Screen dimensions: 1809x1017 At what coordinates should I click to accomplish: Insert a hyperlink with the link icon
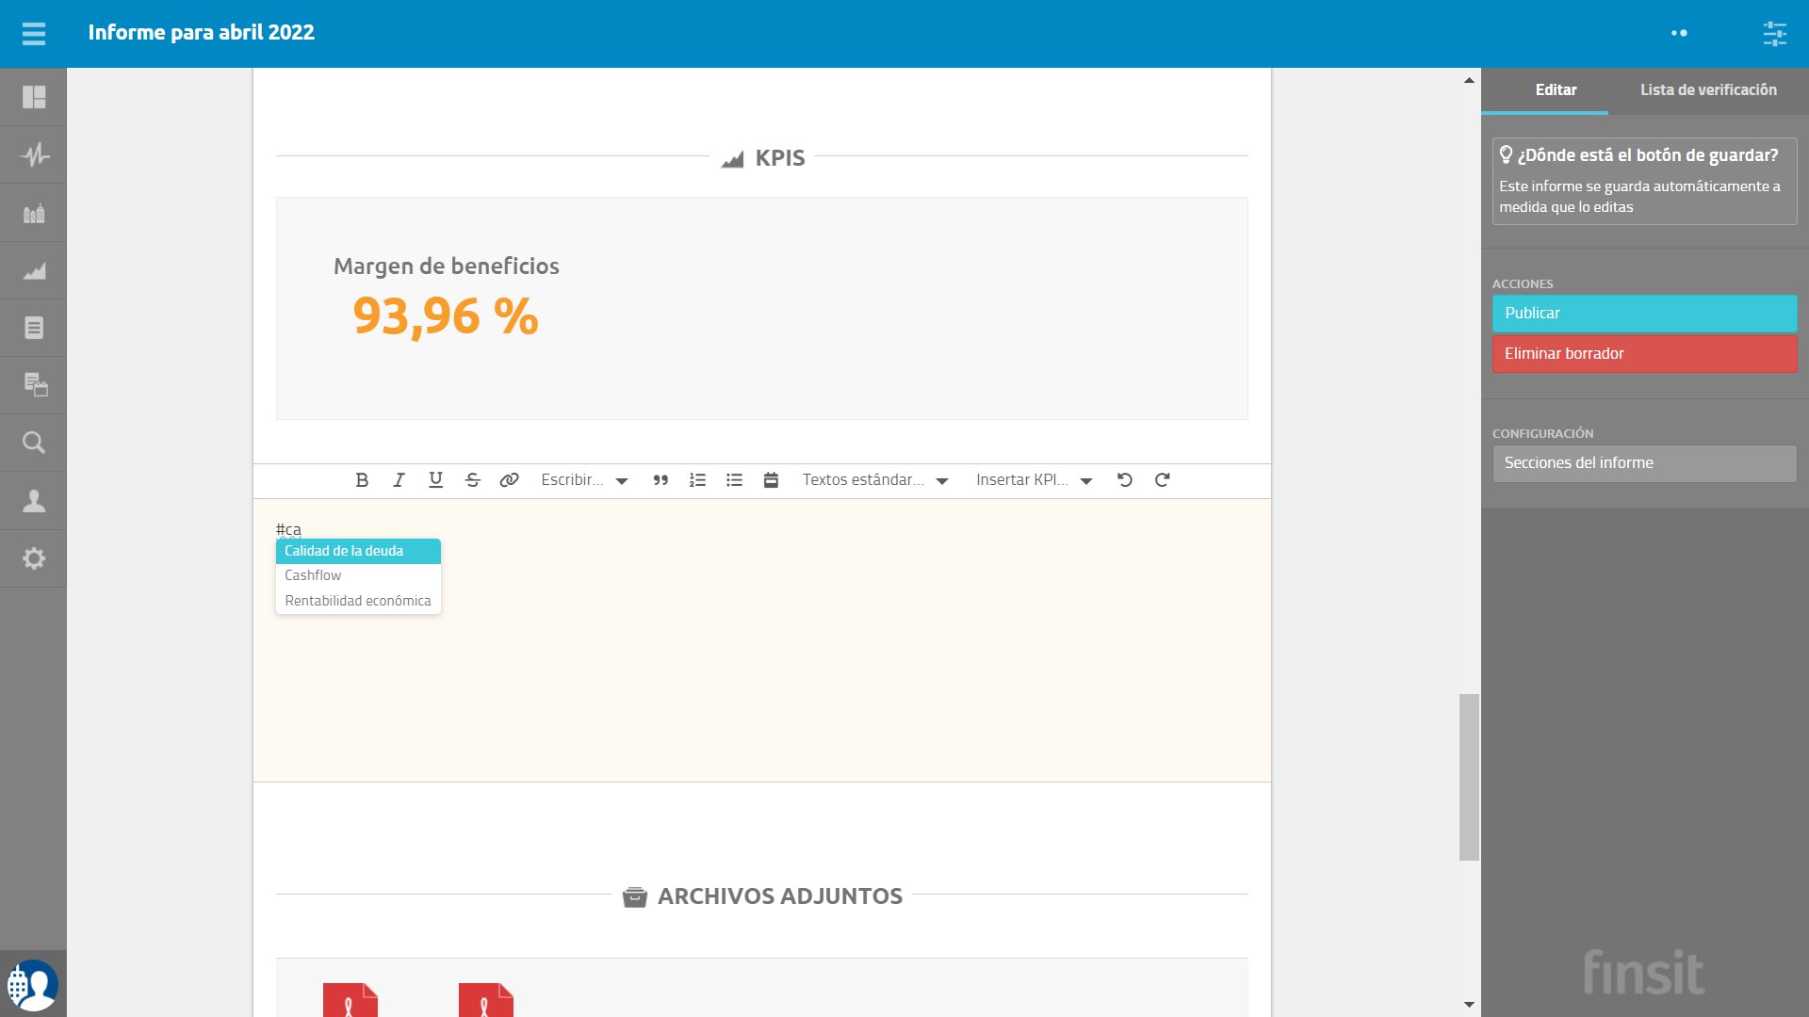click(x=509, y=480)
